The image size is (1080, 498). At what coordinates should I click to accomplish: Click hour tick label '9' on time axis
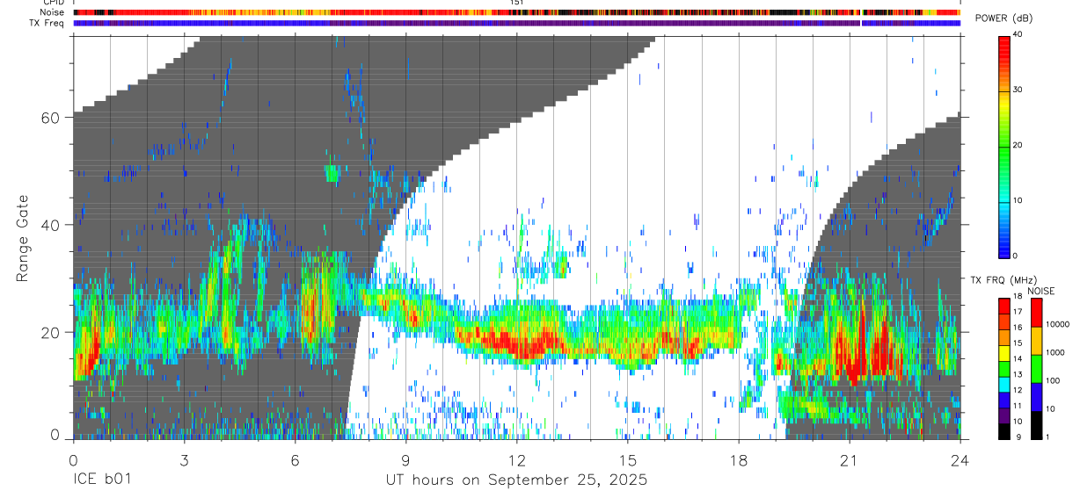(x=405, y=460)
